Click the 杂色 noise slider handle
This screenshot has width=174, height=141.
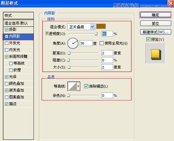[x=69, y=95]
